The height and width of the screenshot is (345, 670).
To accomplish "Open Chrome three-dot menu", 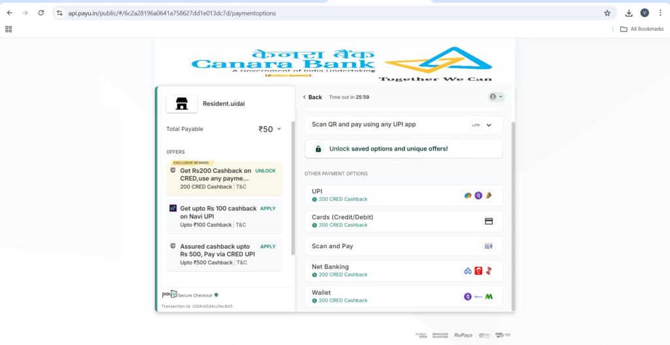I will point(660,13).
